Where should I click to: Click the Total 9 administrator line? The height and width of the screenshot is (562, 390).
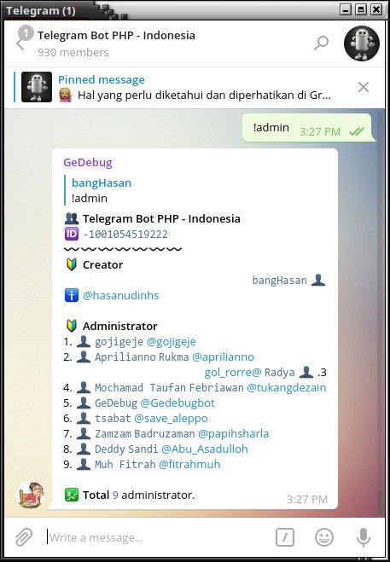tap(130, 495)
